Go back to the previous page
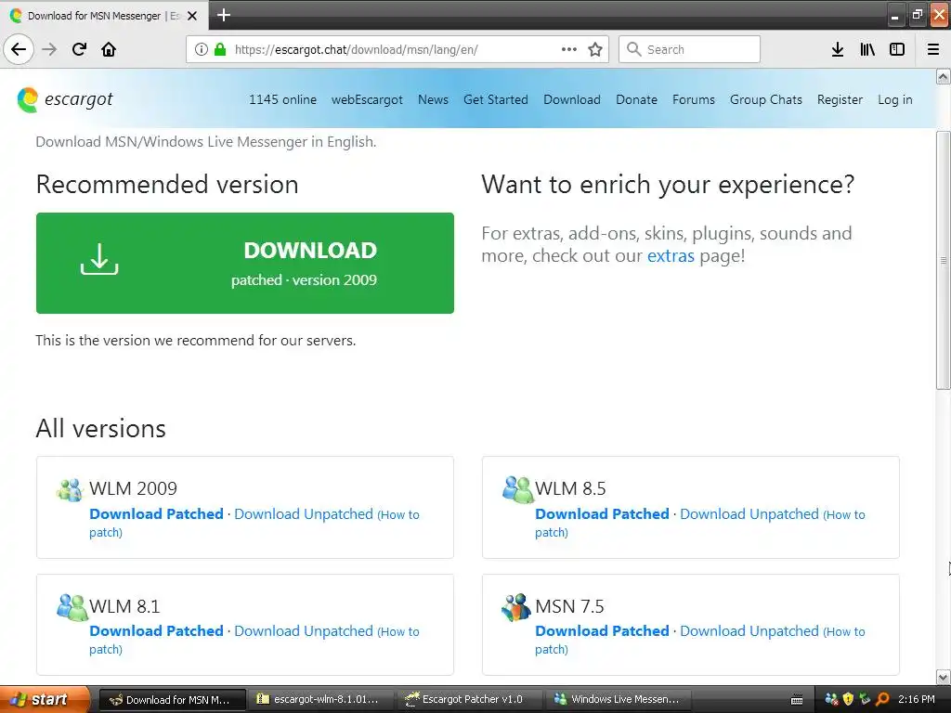 [x=19, y=49]
